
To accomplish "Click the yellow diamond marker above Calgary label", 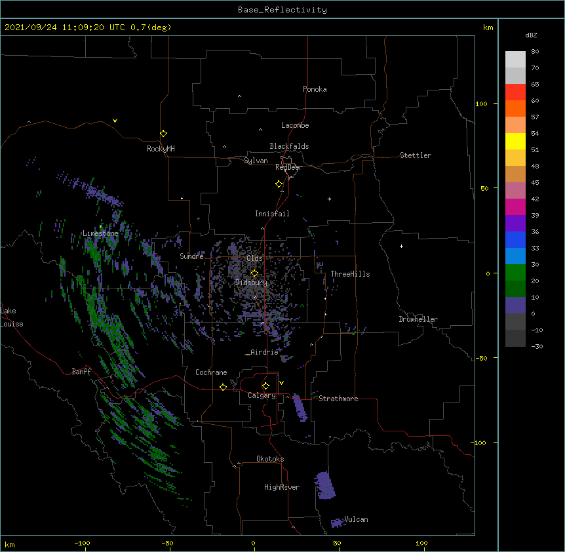I will [x=265, y=386].
